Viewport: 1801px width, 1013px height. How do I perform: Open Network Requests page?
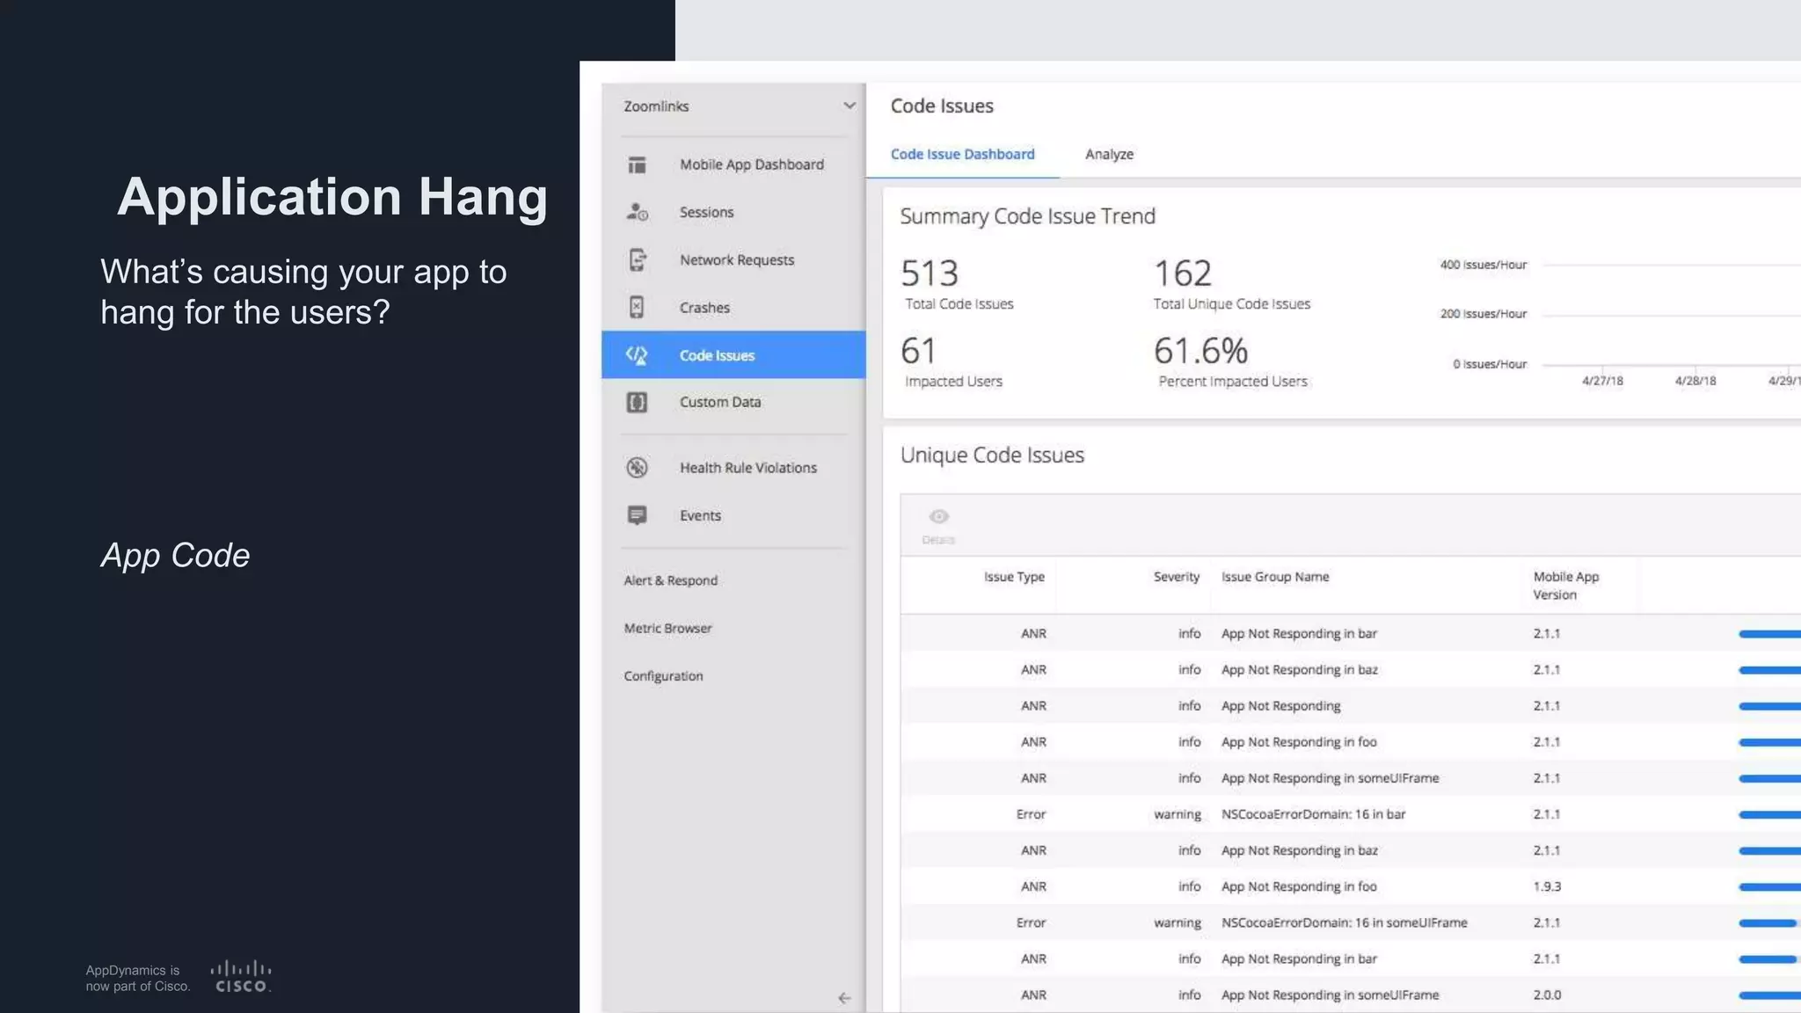736,260
